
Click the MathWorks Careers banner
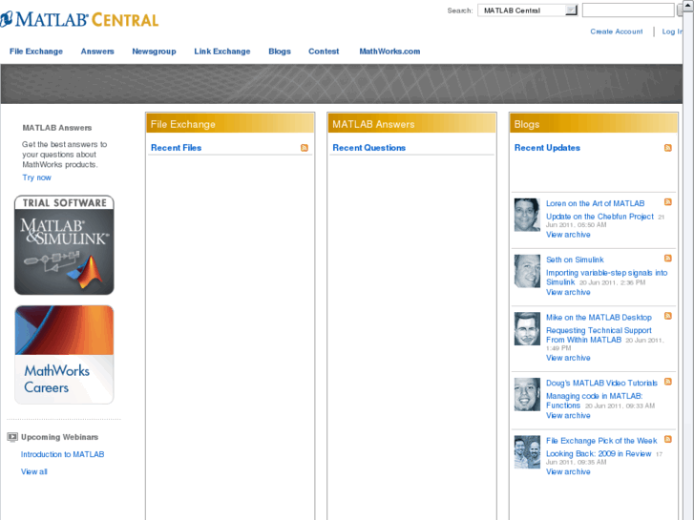(64, 355)
